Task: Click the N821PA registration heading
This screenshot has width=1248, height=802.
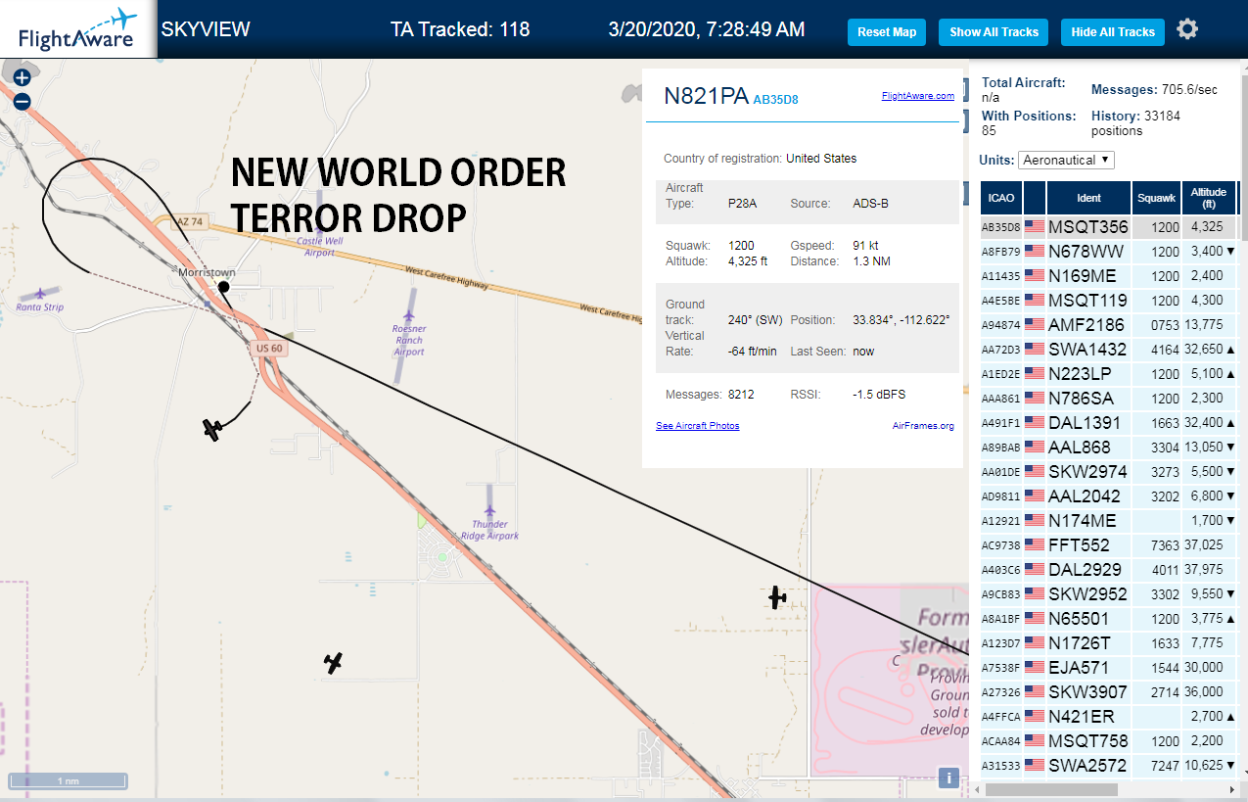Action: [x=706, y=96]
